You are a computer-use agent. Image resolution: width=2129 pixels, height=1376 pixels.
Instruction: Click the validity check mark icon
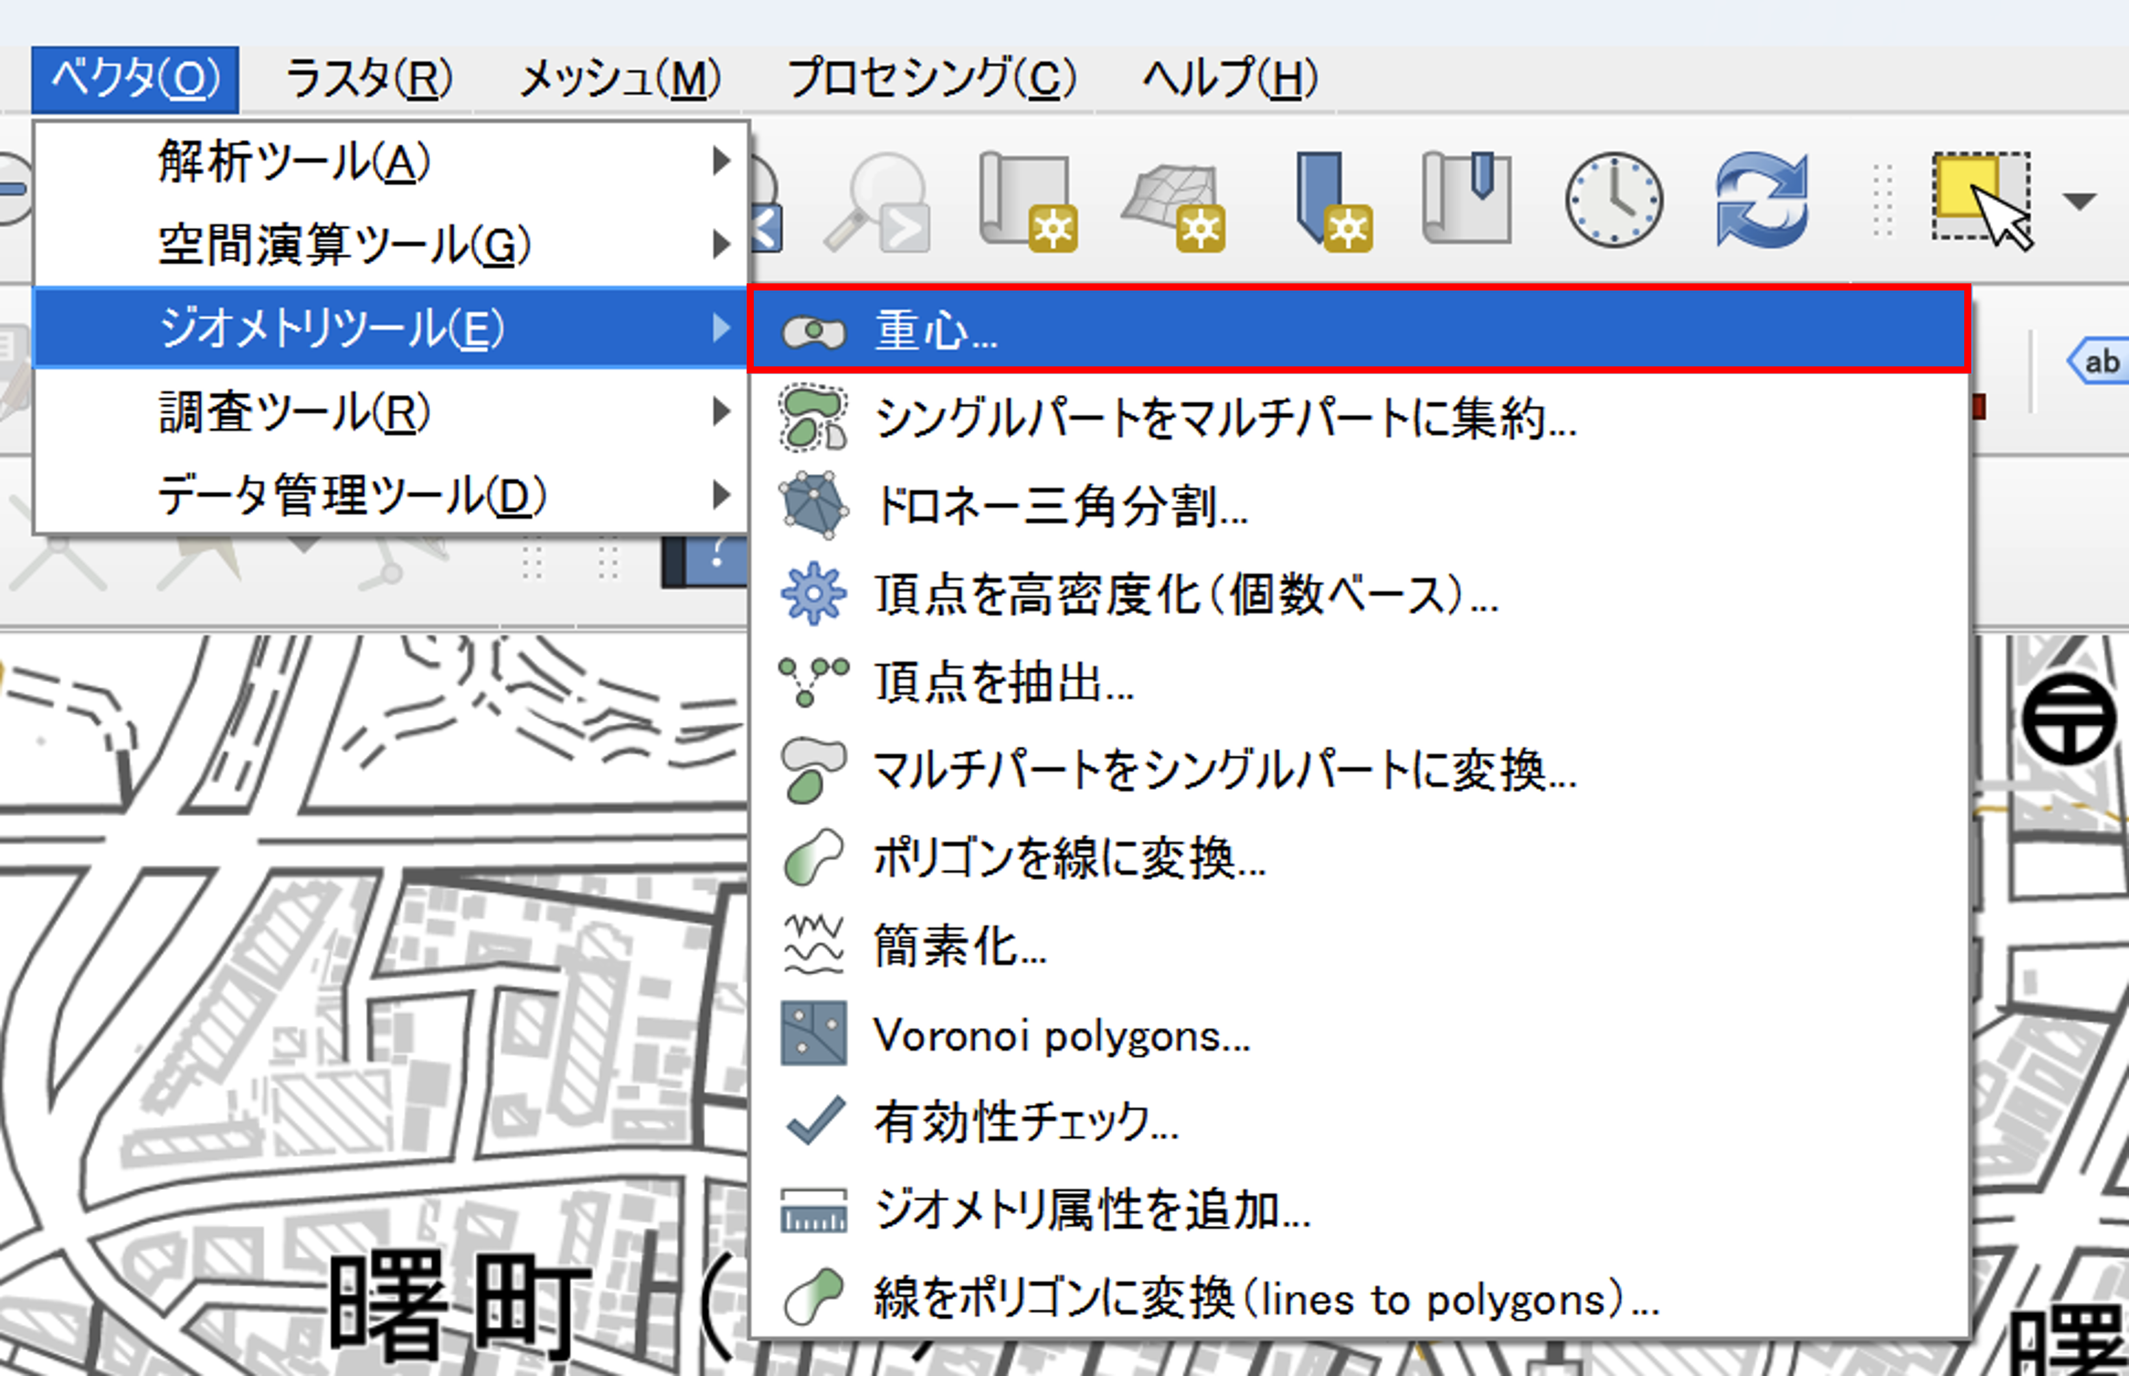click(x=815, y=1121)
